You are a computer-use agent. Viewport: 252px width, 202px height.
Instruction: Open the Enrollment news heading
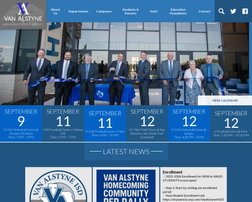tap(173, 172)
